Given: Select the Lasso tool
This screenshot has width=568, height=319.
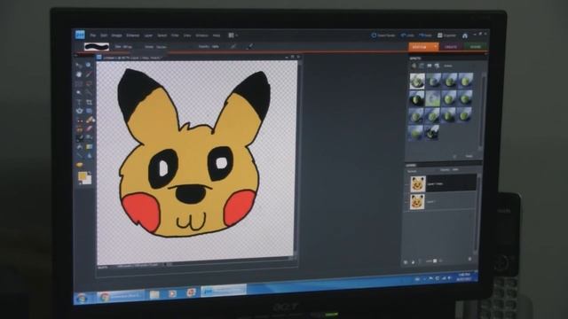Looking at the screenshot, I should click(89, 83).
